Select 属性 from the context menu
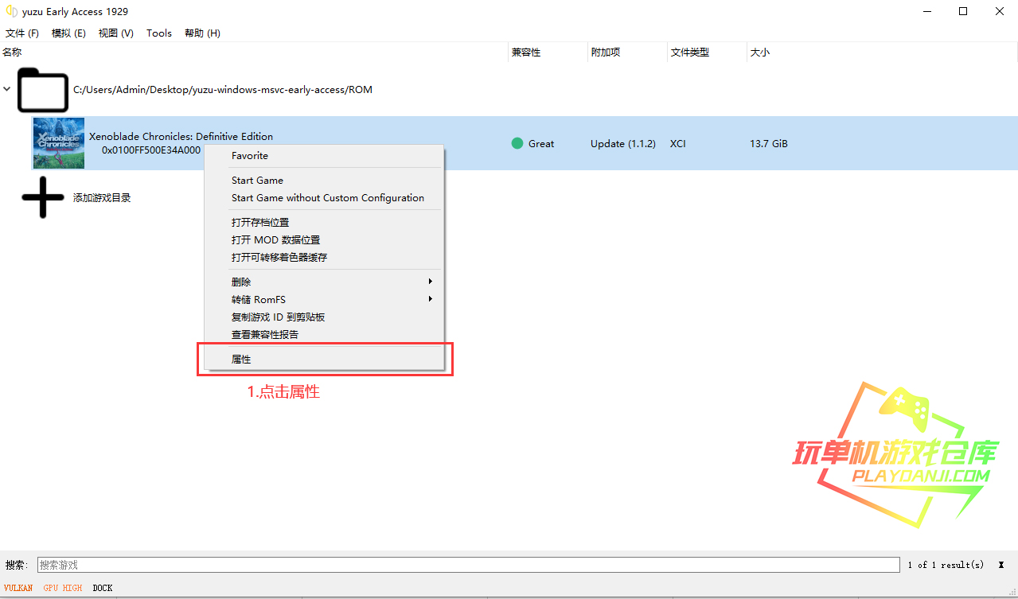1018x599 pixels. [x=241, y=359]
